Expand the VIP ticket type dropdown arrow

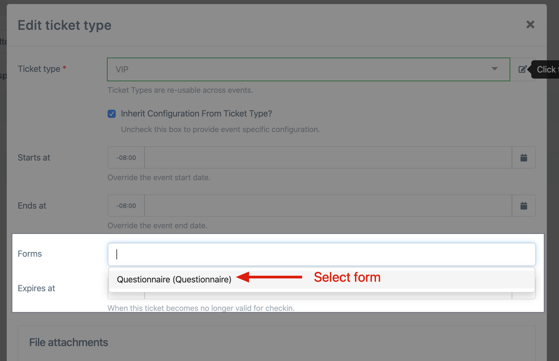pos(495,69)
